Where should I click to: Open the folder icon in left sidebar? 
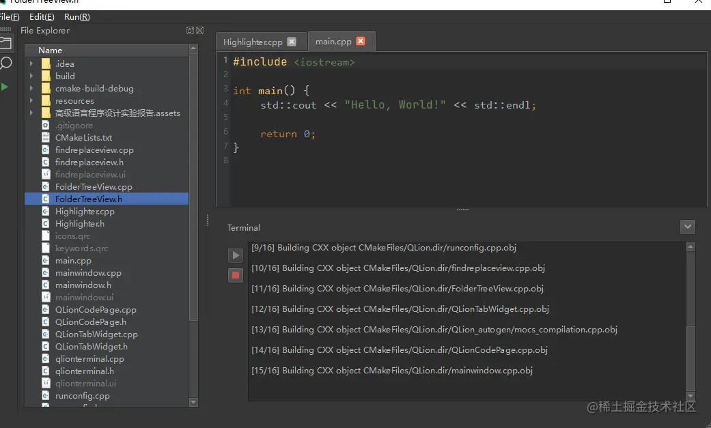click(5, 43)
